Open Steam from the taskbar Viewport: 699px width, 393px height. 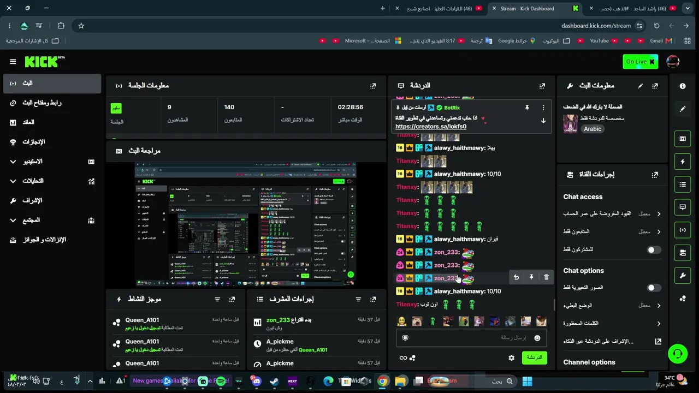click(275, 381)
